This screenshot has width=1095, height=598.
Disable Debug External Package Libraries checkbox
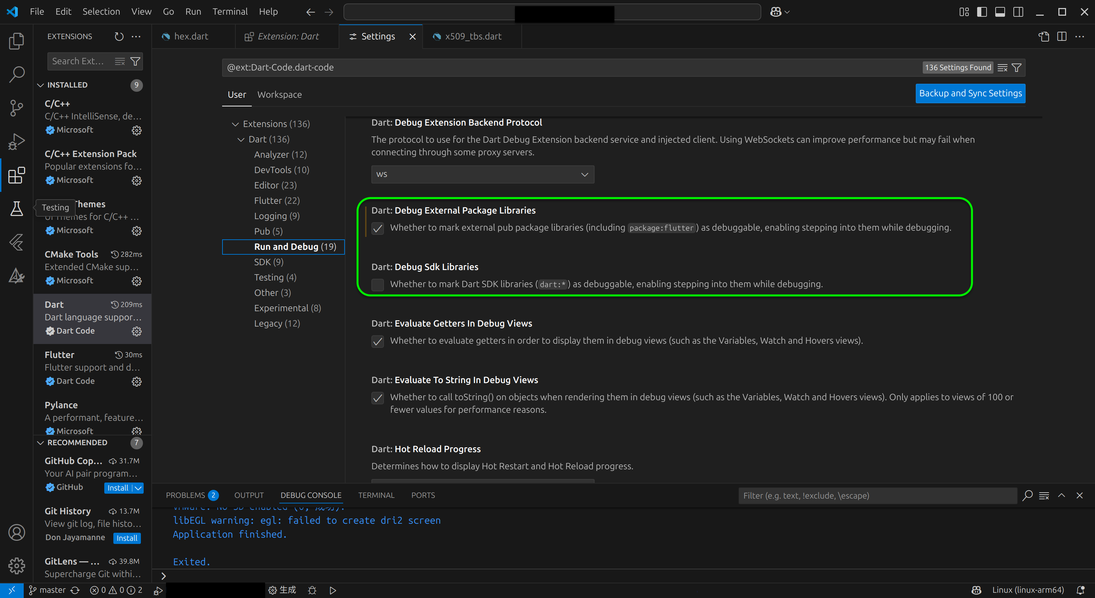377,229
